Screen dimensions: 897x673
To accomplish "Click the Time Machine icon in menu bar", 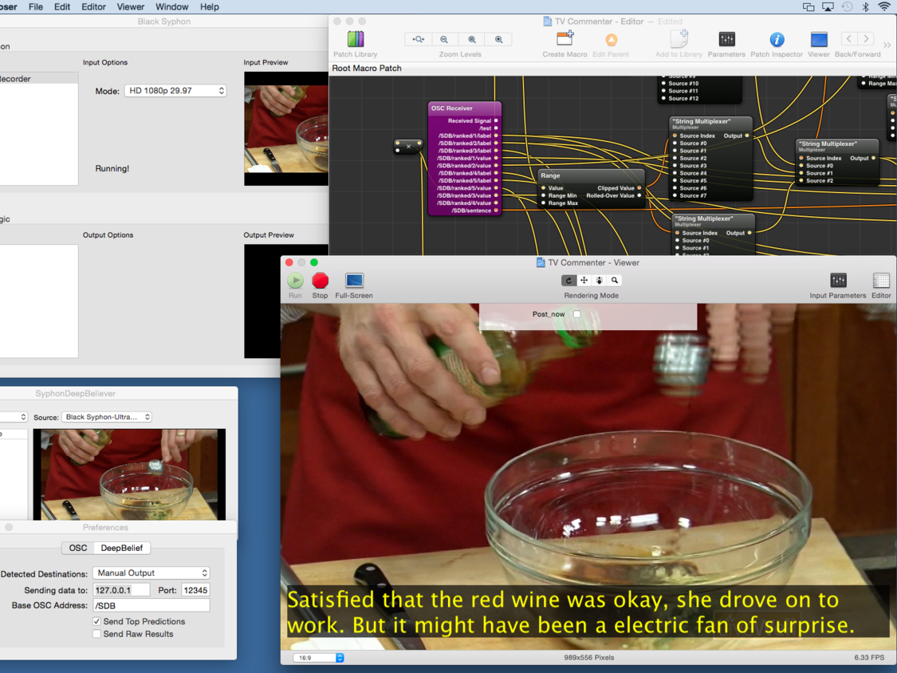I will pos(847,7).
